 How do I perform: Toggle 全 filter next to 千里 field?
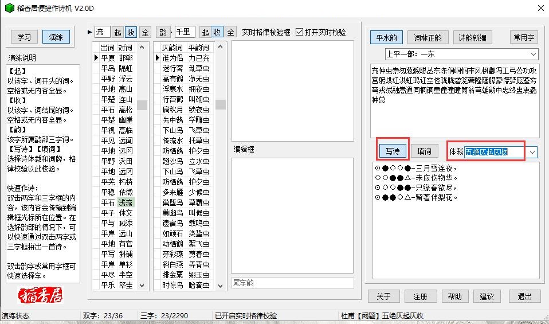click(x=231, y=33)
